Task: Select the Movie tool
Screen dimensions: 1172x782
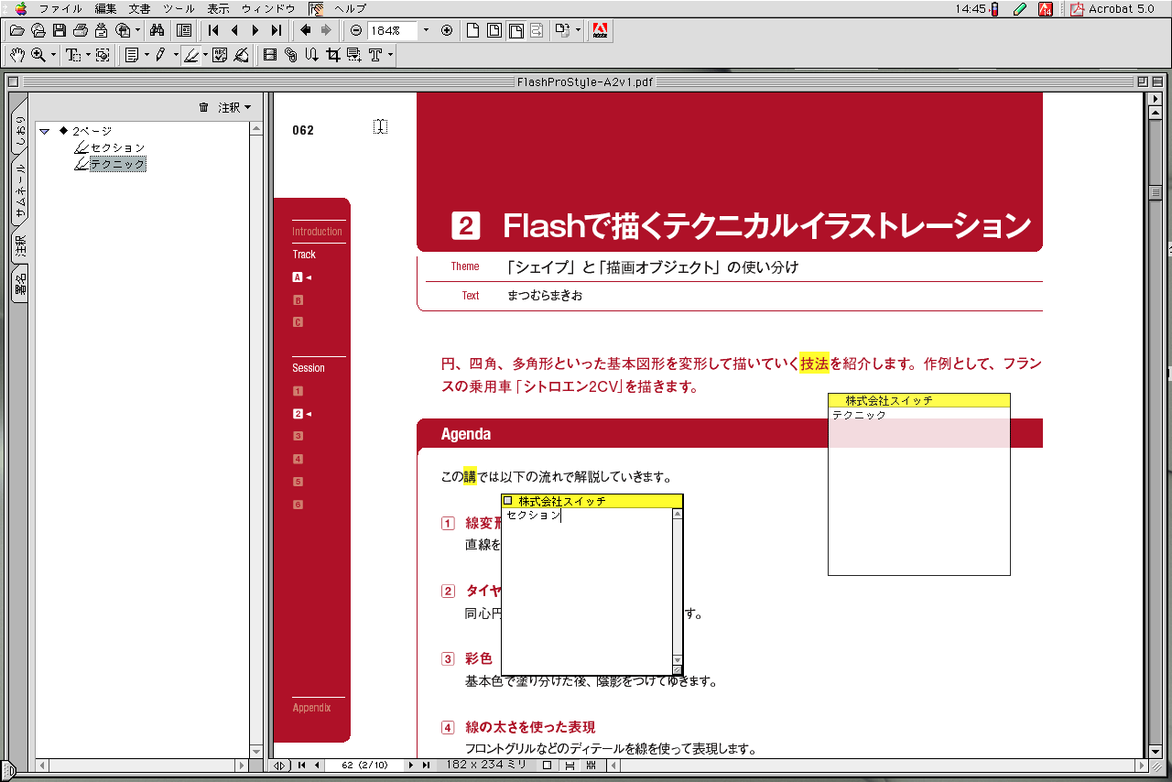Action: coord(270,55)
